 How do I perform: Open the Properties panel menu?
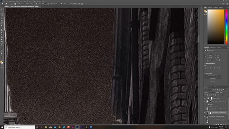tap(228, 47)
